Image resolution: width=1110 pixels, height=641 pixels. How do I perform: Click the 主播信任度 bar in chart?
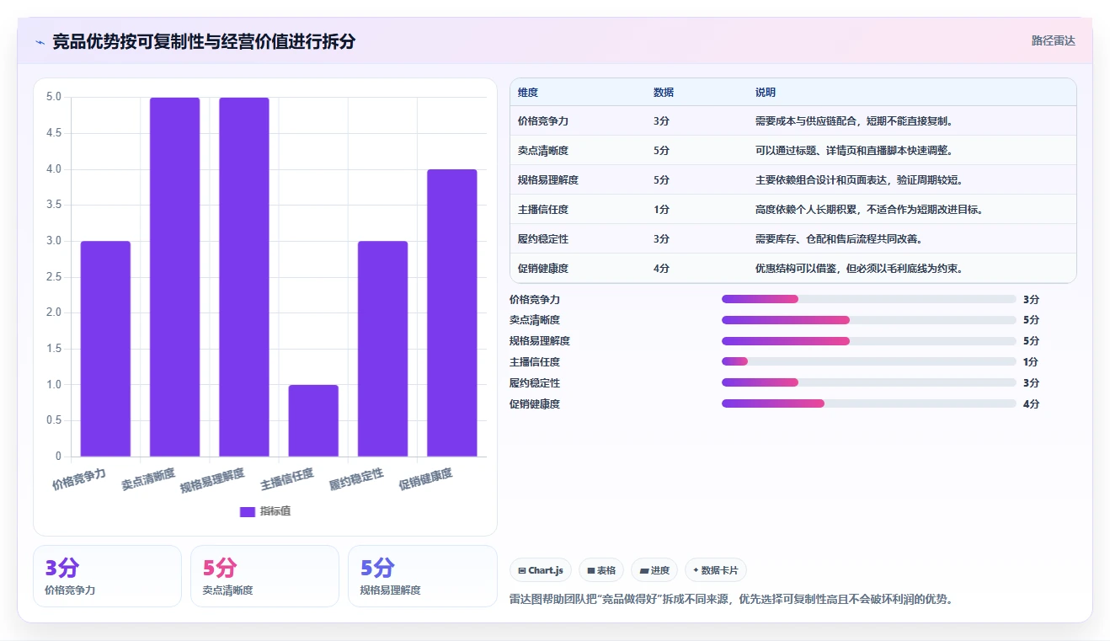point(313,421)
